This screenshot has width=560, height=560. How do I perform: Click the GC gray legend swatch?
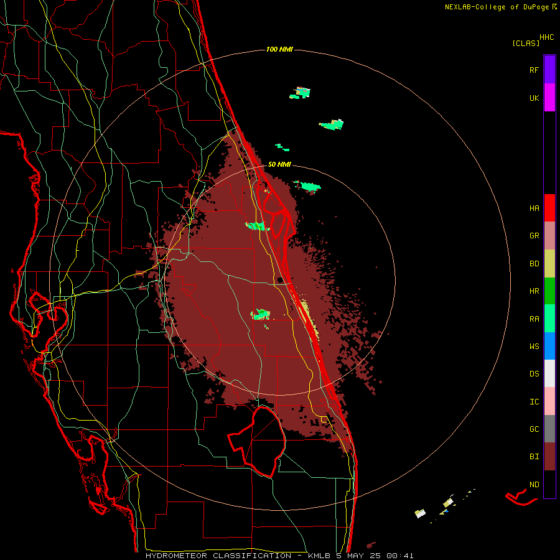[x=549, y=429]
